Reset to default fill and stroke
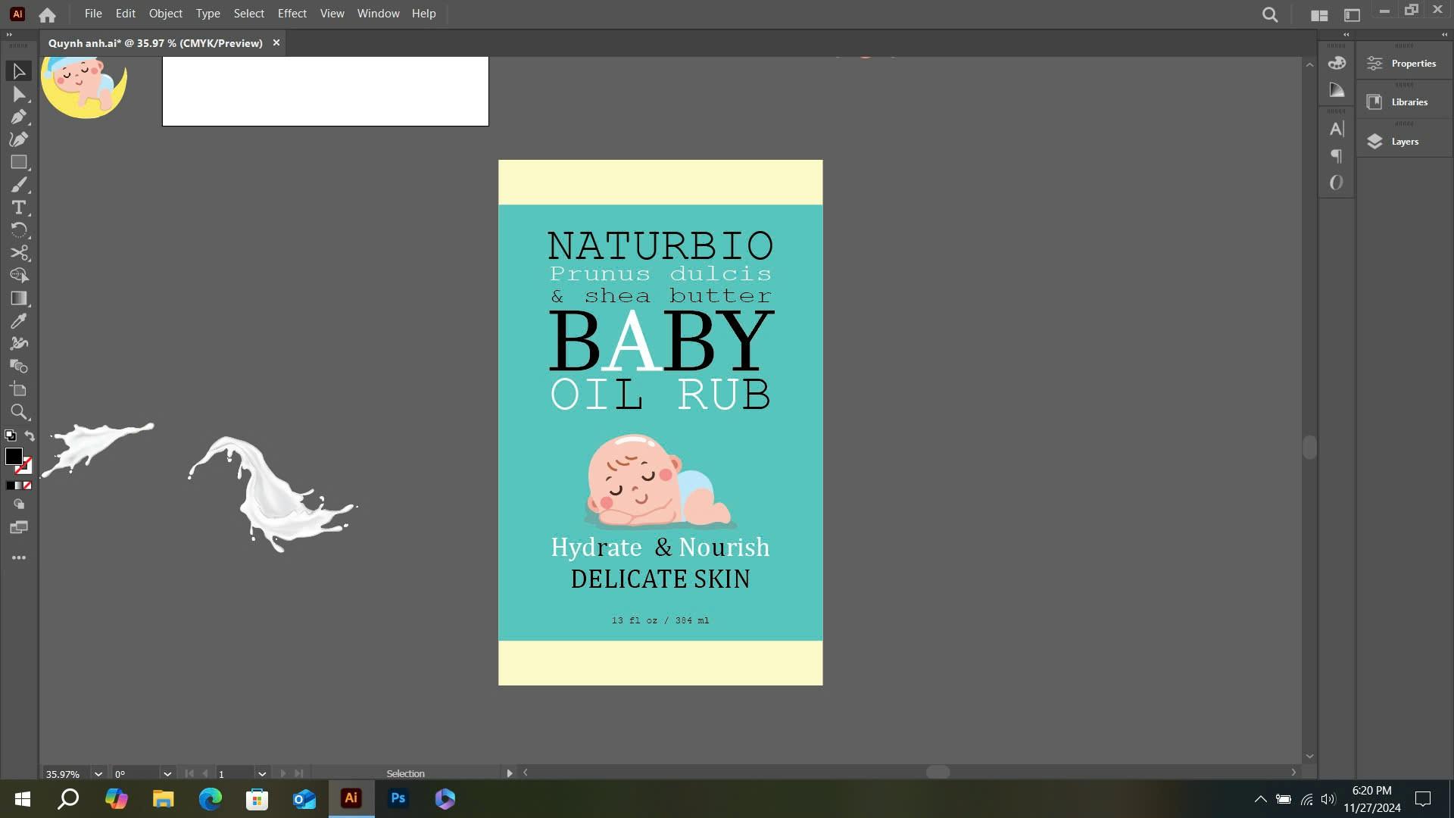The height and width of the screenshot is (818, 1454). click(10, 436)
